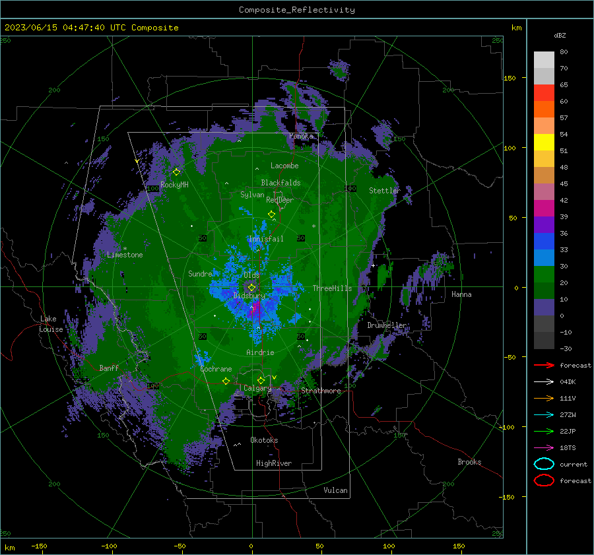
Task: Click the RedDeer city label
Action: pyautogui.click(x=280, y=200)
